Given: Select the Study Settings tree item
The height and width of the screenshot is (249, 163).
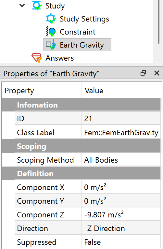Looking at the screenshot, I should pyautogui.click(x=84, y=19).
